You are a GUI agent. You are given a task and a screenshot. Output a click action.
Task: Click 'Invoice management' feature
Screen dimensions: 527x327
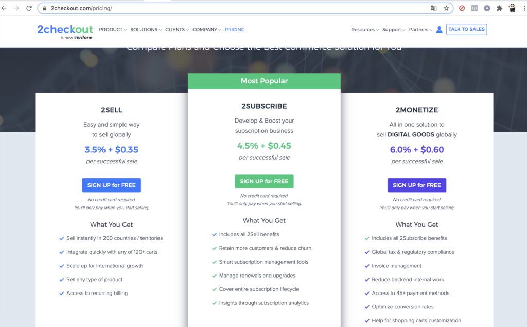tap(396, 266)
